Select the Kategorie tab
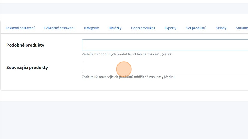Image resolution: width=248 pixels, height=139 pixels. coord(91,28)
